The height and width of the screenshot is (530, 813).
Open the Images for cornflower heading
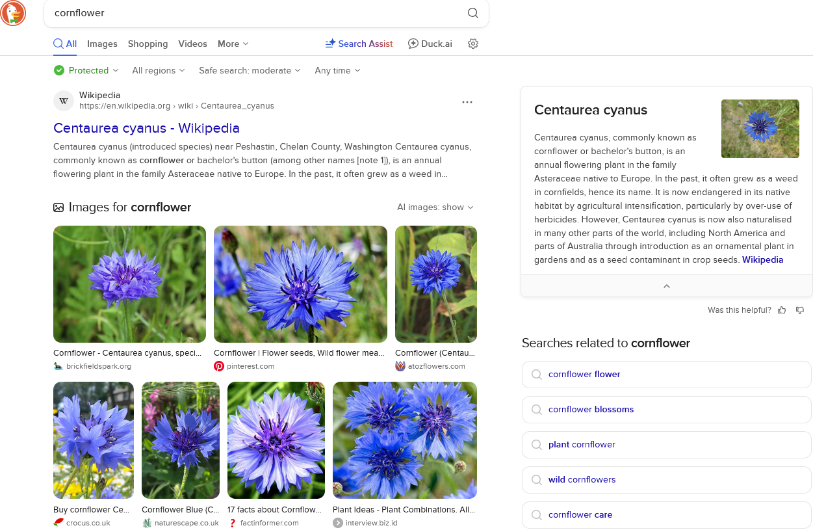(130, 207)
